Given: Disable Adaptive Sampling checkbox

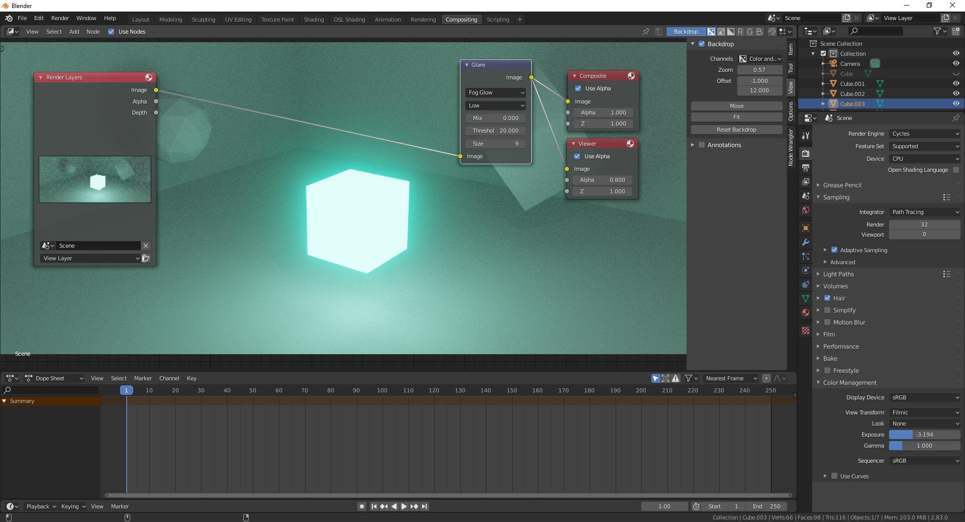Looking at the screenshot, I should (834, 250).
